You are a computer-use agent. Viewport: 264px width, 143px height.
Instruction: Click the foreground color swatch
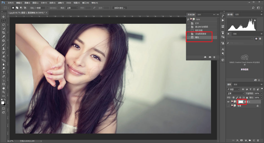[x=3, y=103]
